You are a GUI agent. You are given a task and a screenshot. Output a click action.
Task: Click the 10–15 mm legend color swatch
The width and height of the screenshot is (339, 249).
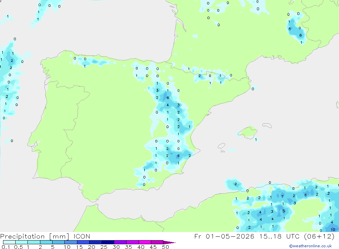[71, 242]
